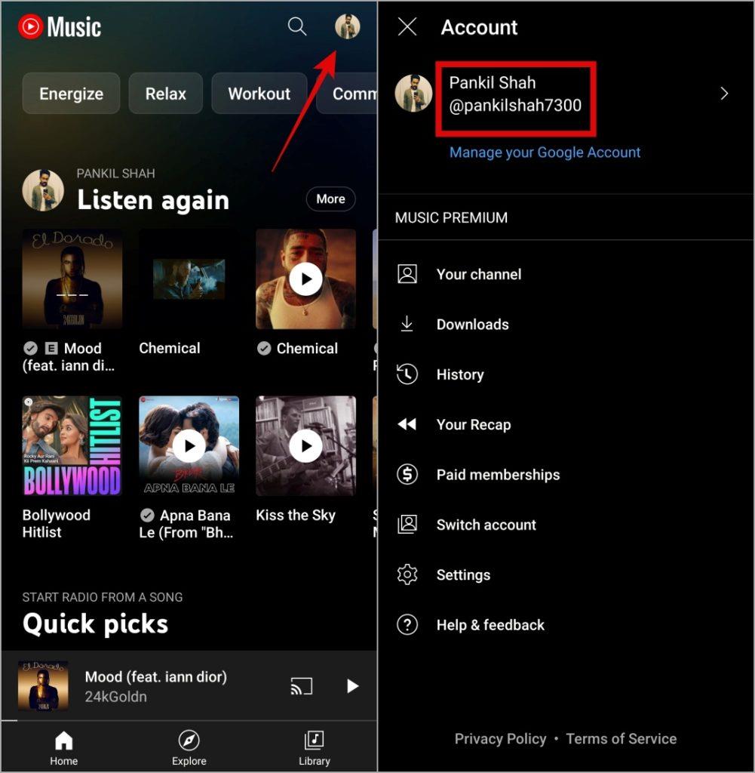This screenshot has width=755, height=773.
Task: Open Help & feedback menu item
Action: tap(566, 624)
